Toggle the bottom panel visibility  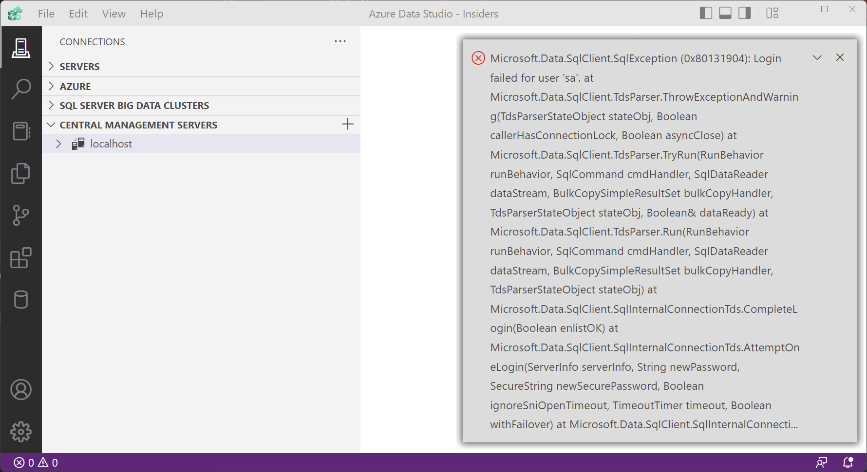(725, 13)
